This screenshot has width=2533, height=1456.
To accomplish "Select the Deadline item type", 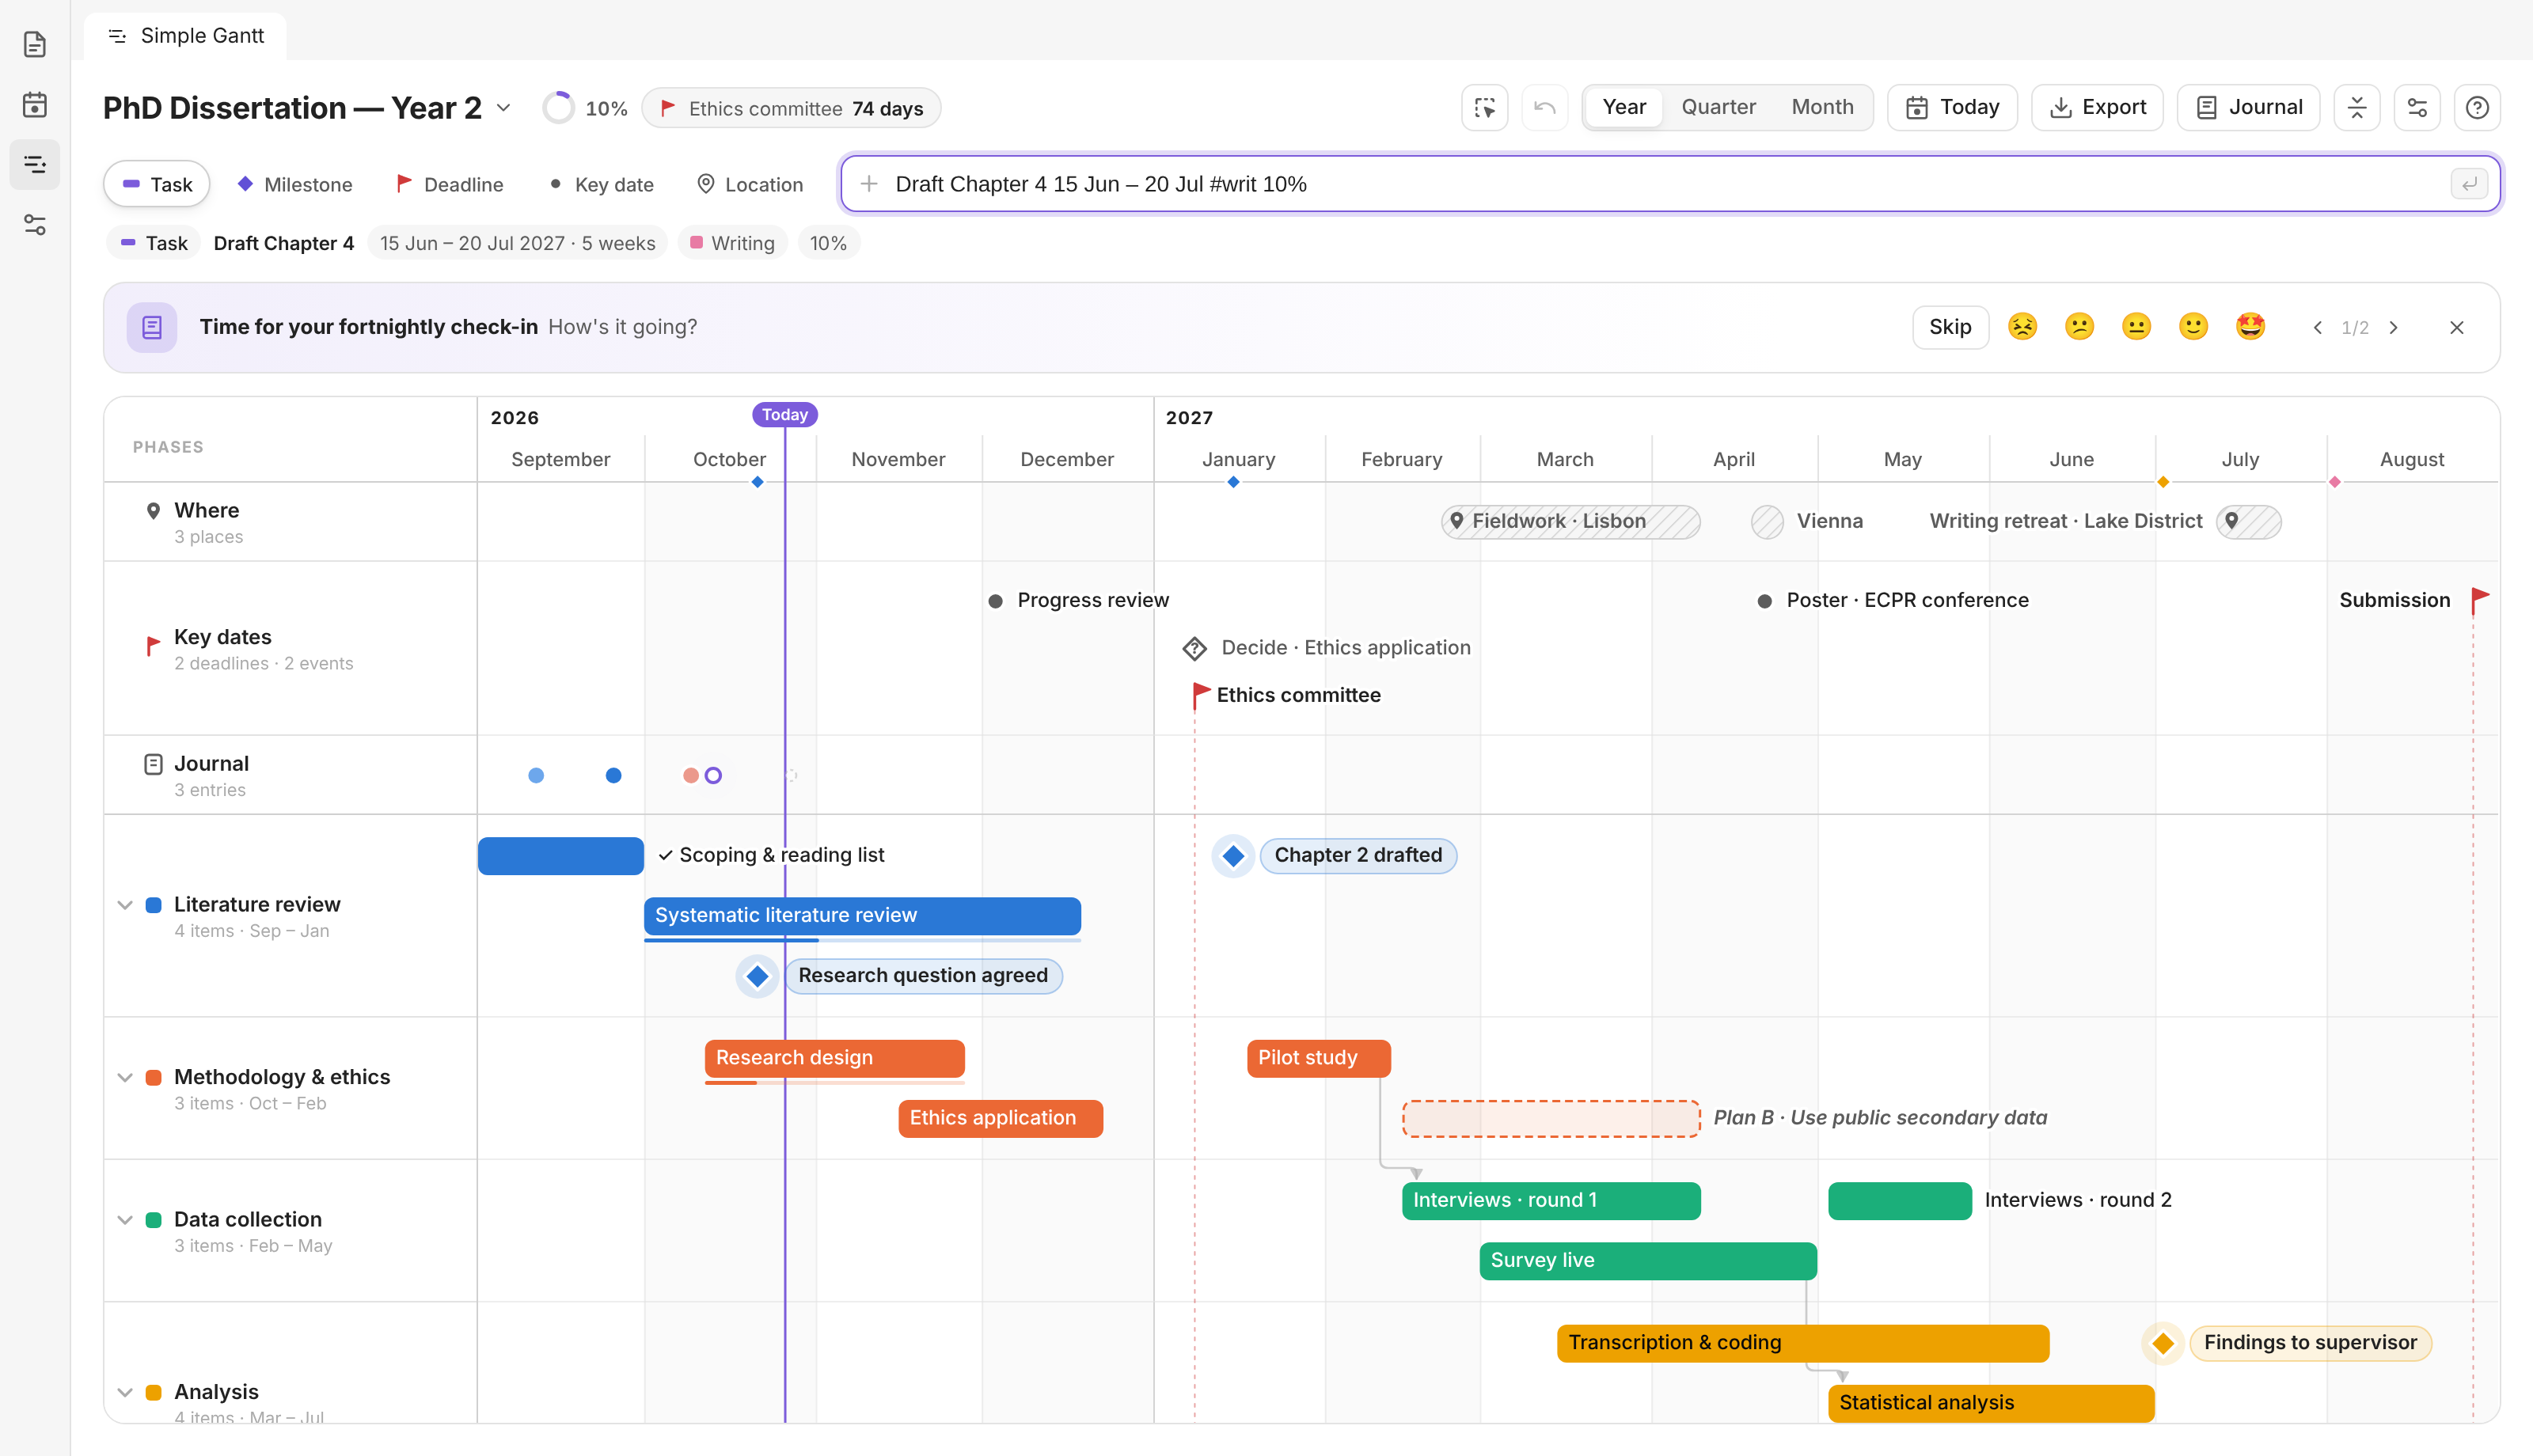I will 449,184.
